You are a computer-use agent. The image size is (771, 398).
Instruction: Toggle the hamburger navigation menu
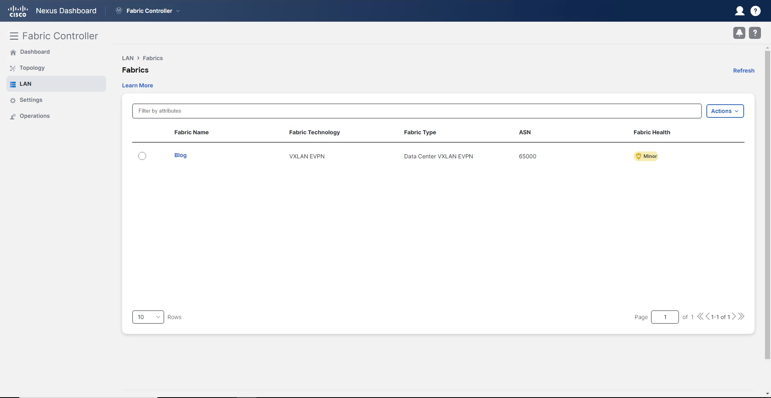14,36
